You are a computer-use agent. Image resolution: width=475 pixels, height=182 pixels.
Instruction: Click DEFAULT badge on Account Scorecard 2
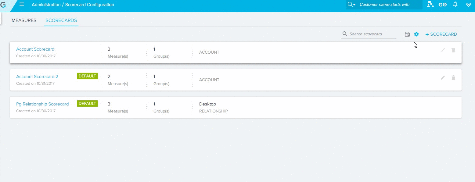click(x=88, y=76)
